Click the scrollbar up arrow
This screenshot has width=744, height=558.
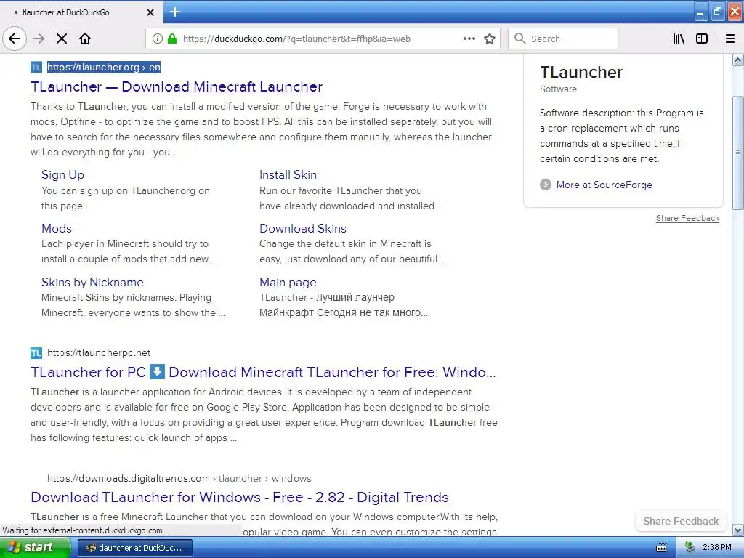[738, 60]
